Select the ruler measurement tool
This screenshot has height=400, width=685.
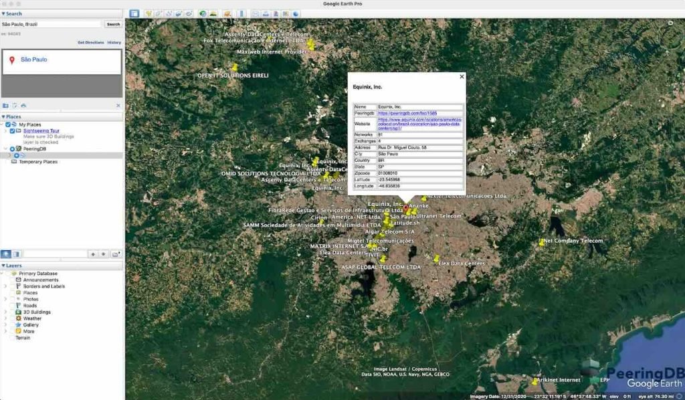coord(241,13)
